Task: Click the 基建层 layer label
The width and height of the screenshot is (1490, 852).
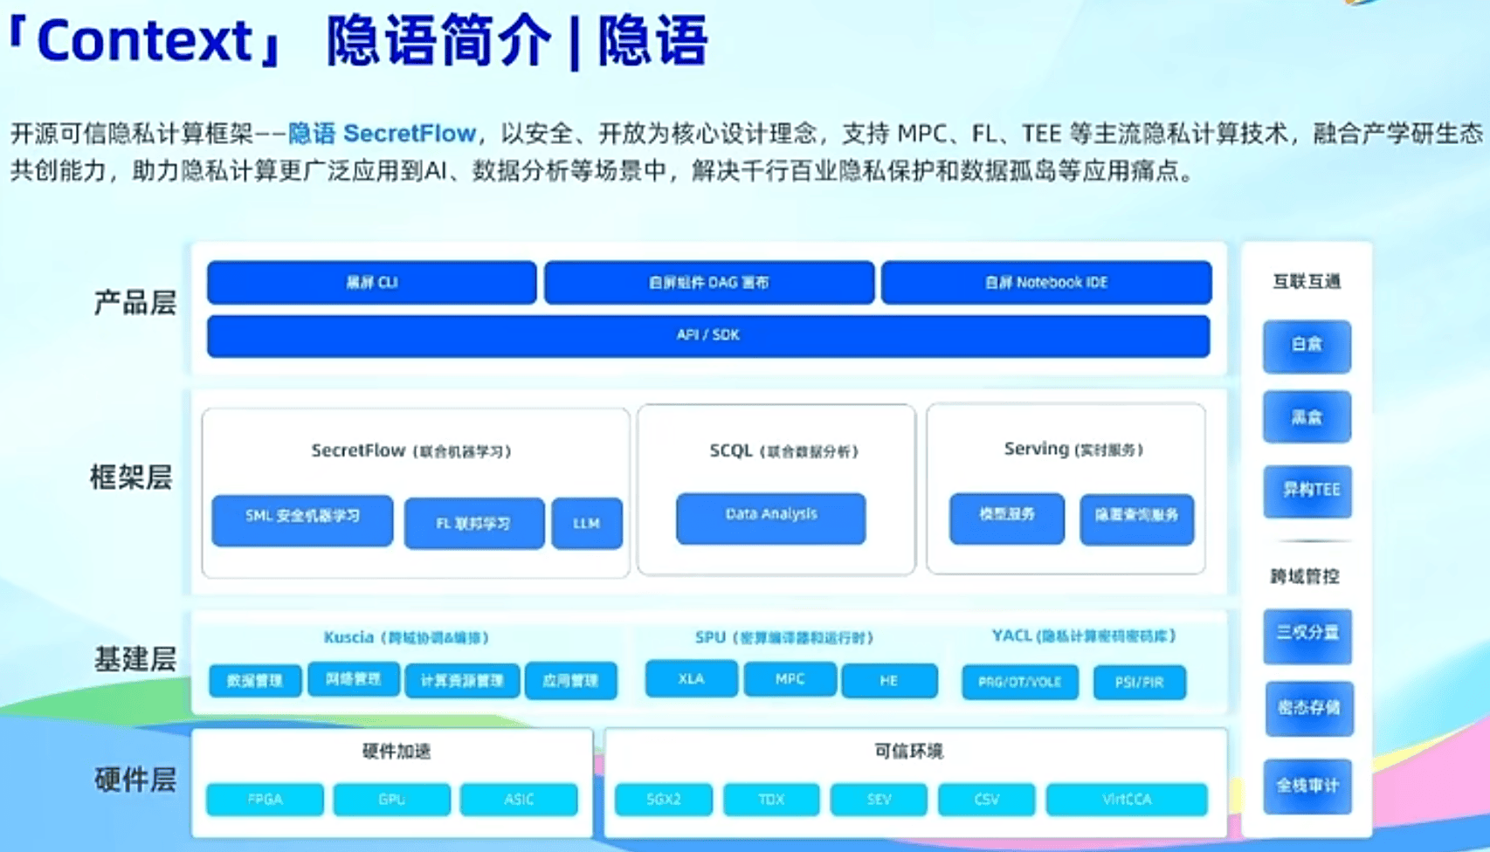Action: 135,659
